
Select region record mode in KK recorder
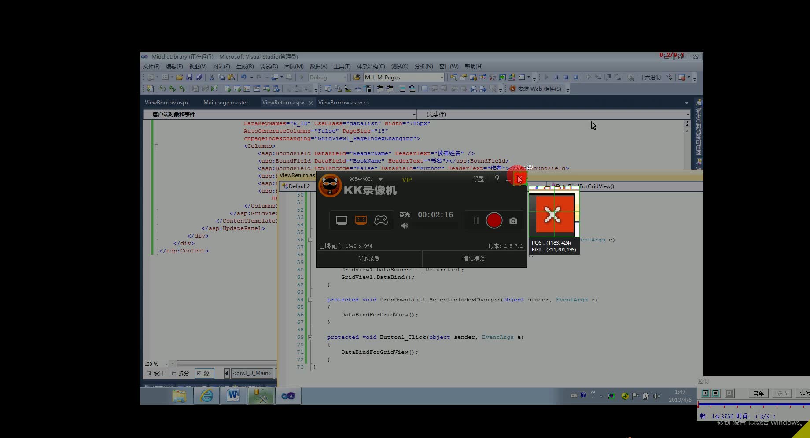click(361, 220)
